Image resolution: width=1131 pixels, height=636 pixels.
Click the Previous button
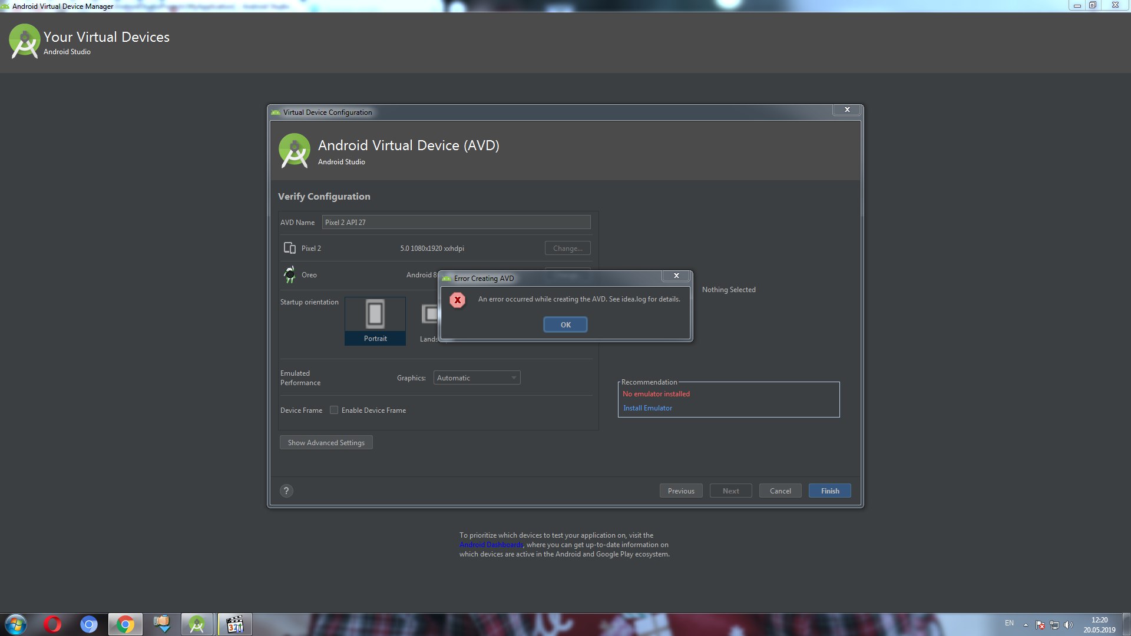coord(681,491)
